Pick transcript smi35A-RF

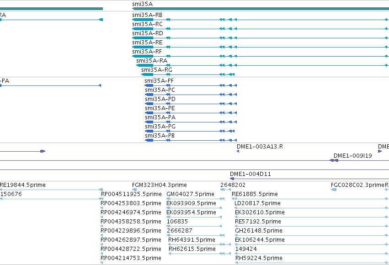point(147,52)
